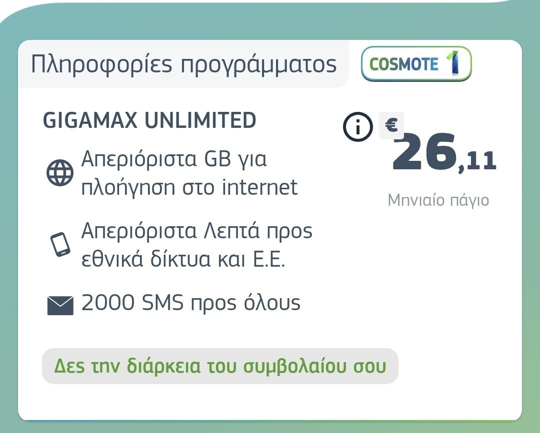The width and height of the screenshot is (540, 433).
Task: Click the word internet in data description
Action: 259,187
